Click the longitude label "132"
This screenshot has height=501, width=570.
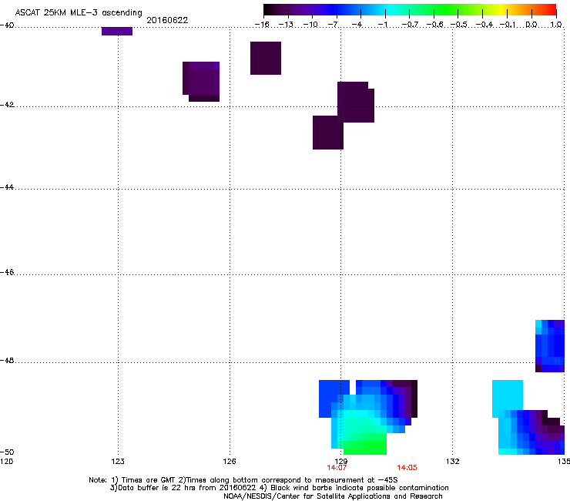click(453, 462)
